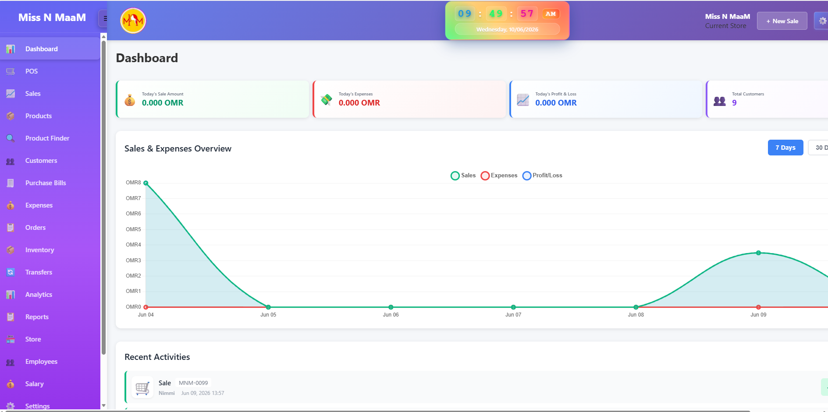
Task: Click the Employees people icon in sidebar
Action: [11, 362]
